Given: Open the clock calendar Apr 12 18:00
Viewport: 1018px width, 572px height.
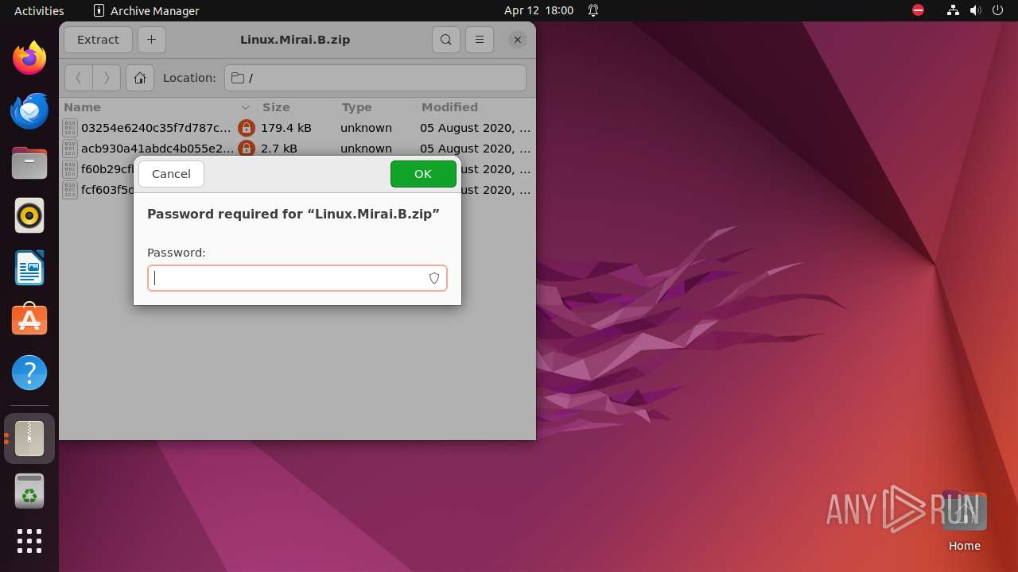Looking at the screenshot, I should click(538, 10).
